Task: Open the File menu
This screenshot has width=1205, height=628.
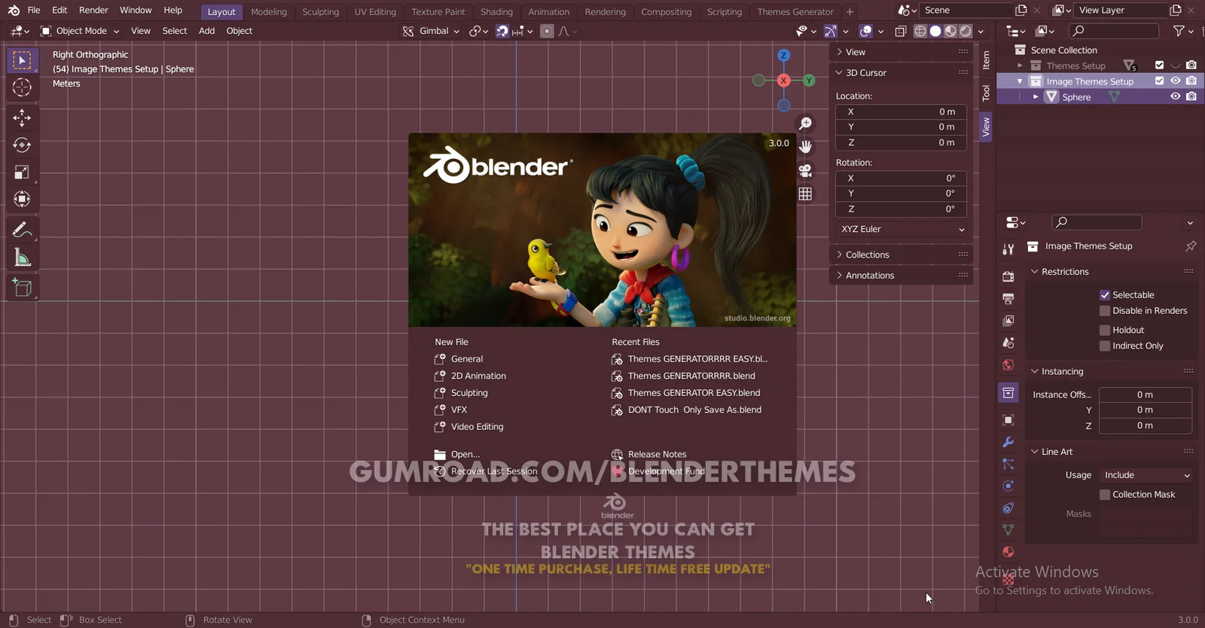Action: coord(34,10)
